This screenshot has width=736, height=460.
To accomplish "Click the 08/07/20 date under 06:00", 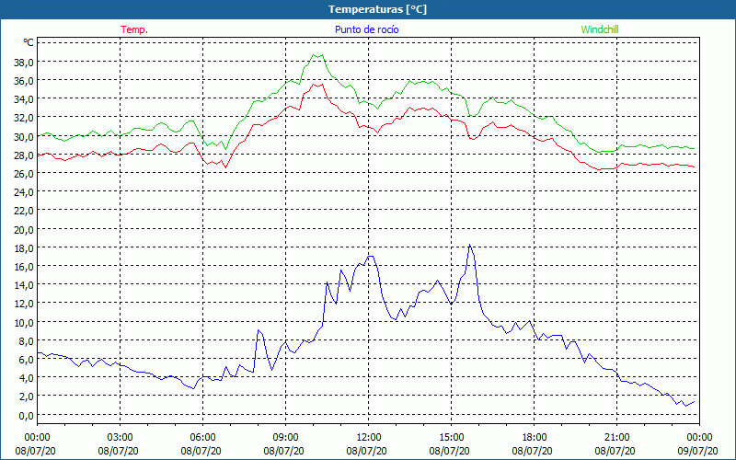I will 201,451.
